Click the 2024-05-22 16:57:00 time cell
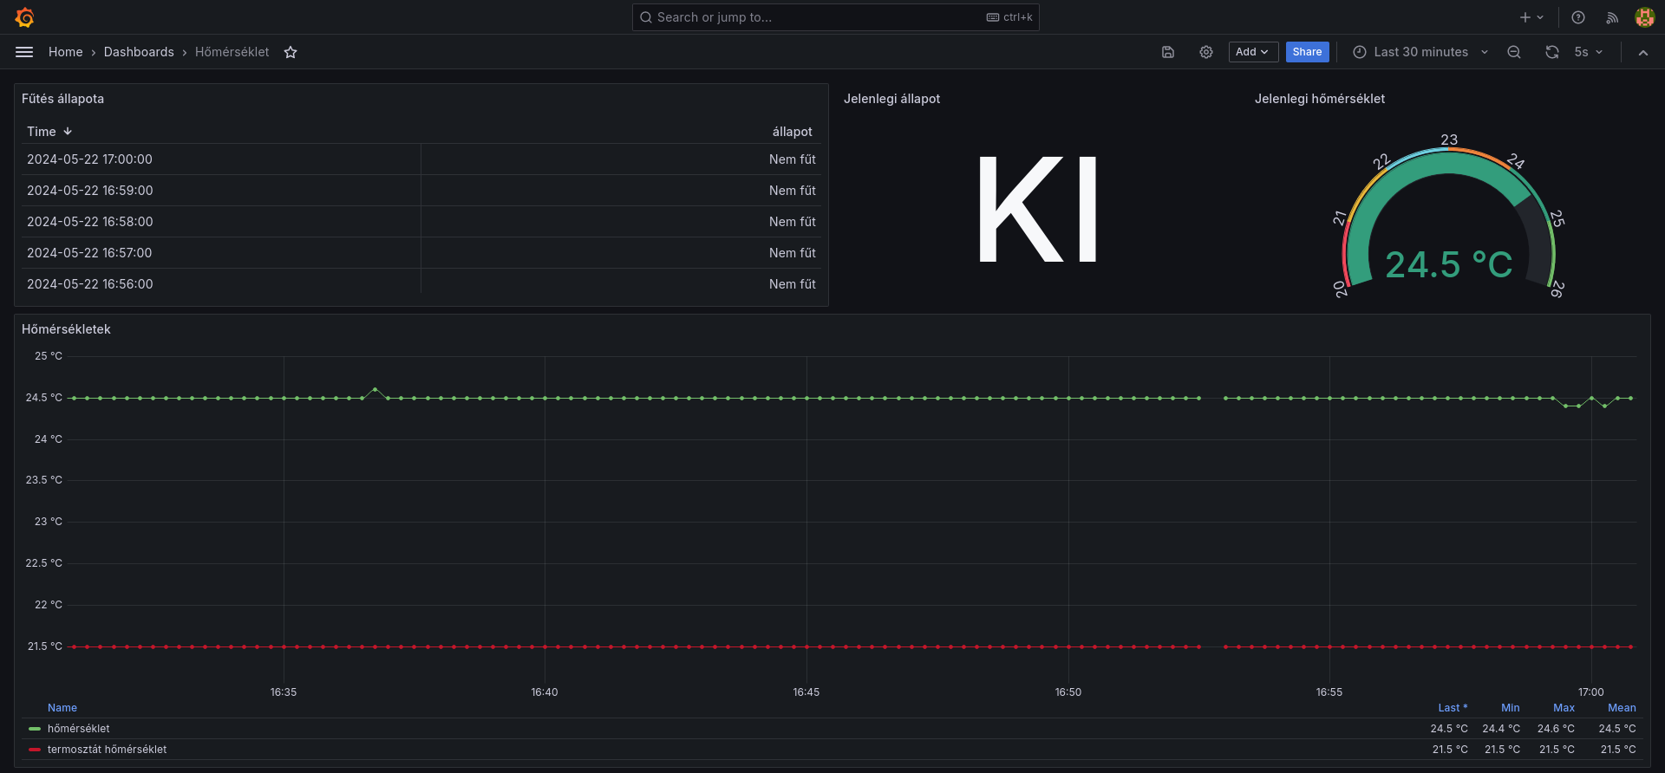This screenshot has height=773, width=1665. click(x=221, y=253)
